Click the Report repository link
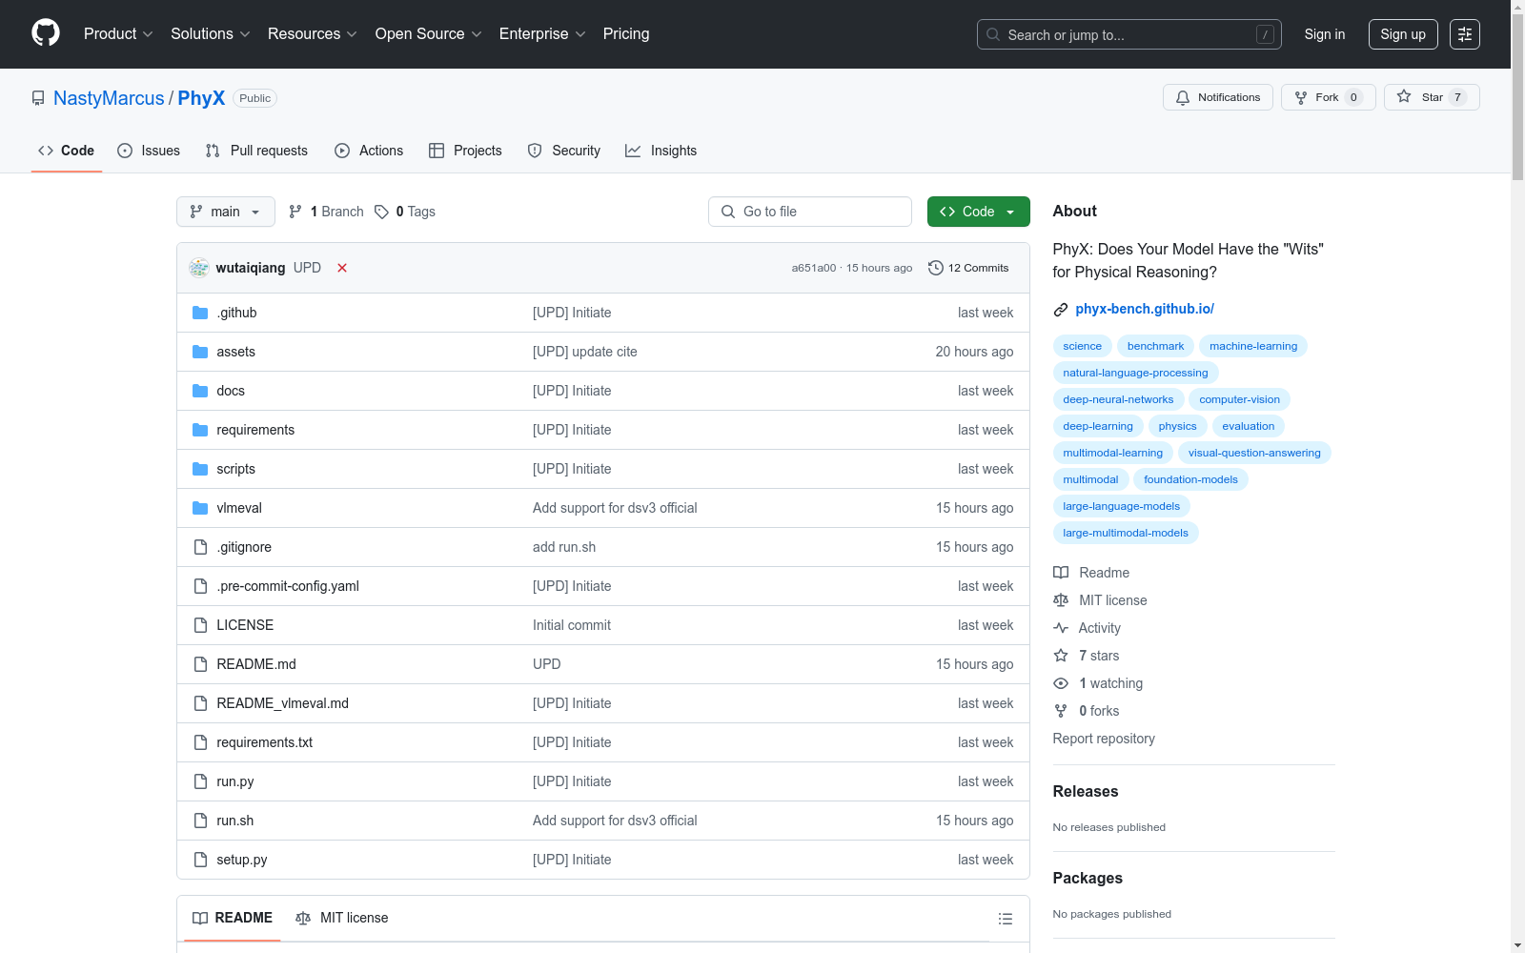 point(1104,739)
